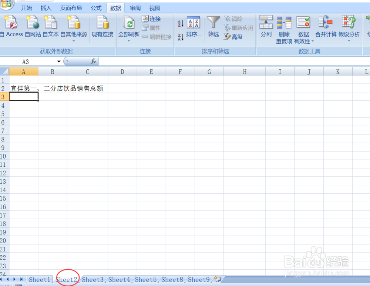The width and height of the screenshot is (370, 286).
Task: Expand the Name Box dropdown arrow
Action: 59,62
